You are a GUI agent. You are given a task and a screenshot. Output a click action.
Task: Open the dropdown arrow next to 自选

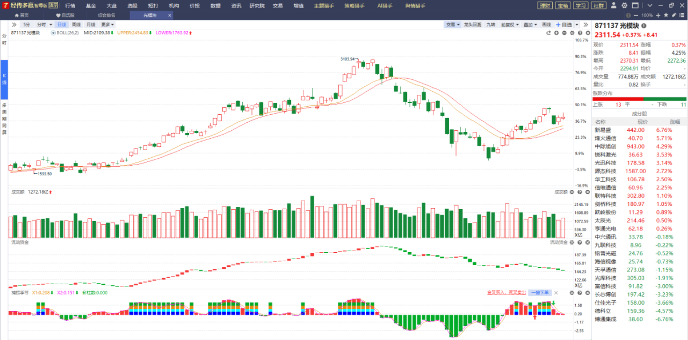tap(576, 25)
